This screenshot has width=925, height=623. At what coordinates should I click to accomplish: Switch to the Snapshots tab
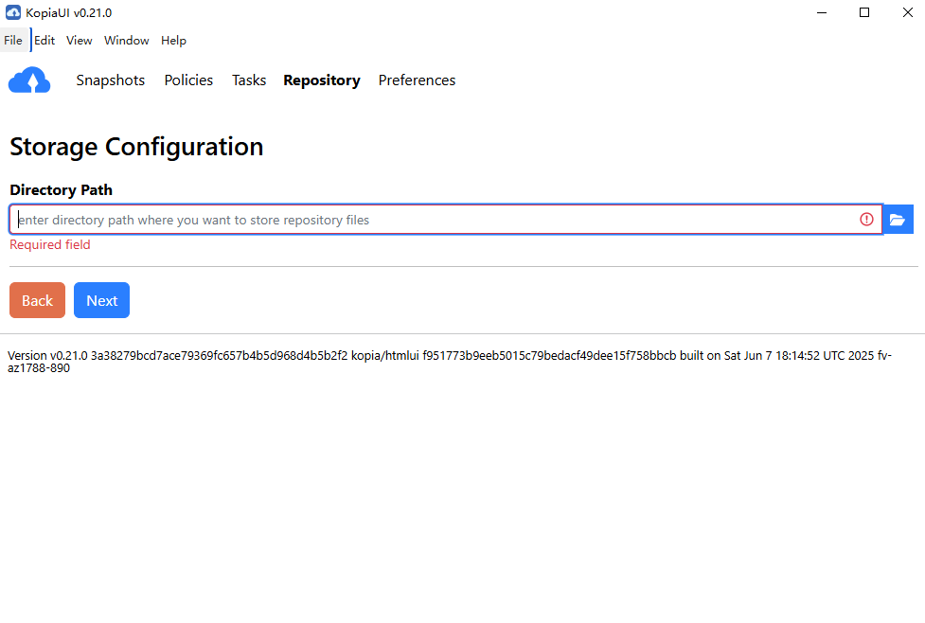(111, 80)
